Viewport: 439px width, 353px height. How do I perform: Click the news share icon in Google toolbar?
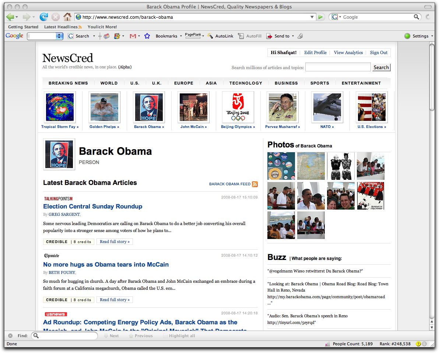point(106,36)
